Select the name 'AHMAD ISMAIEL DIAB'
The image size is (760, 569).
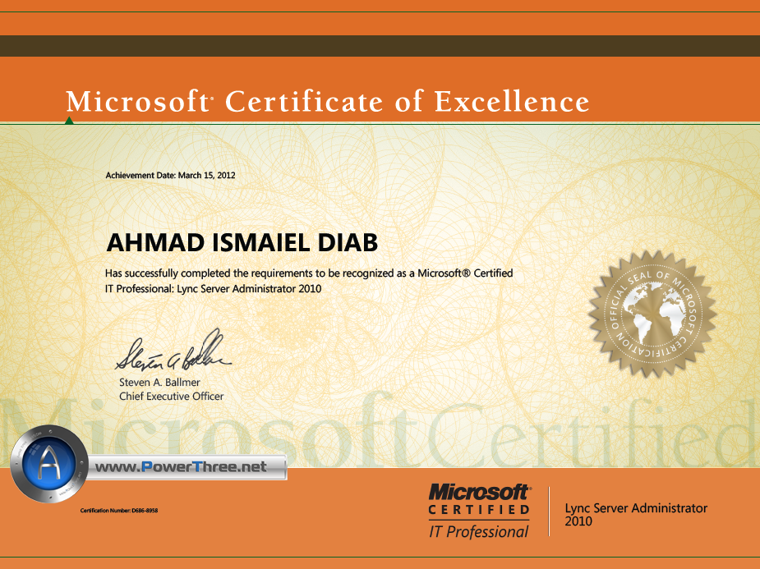(242, 242)
